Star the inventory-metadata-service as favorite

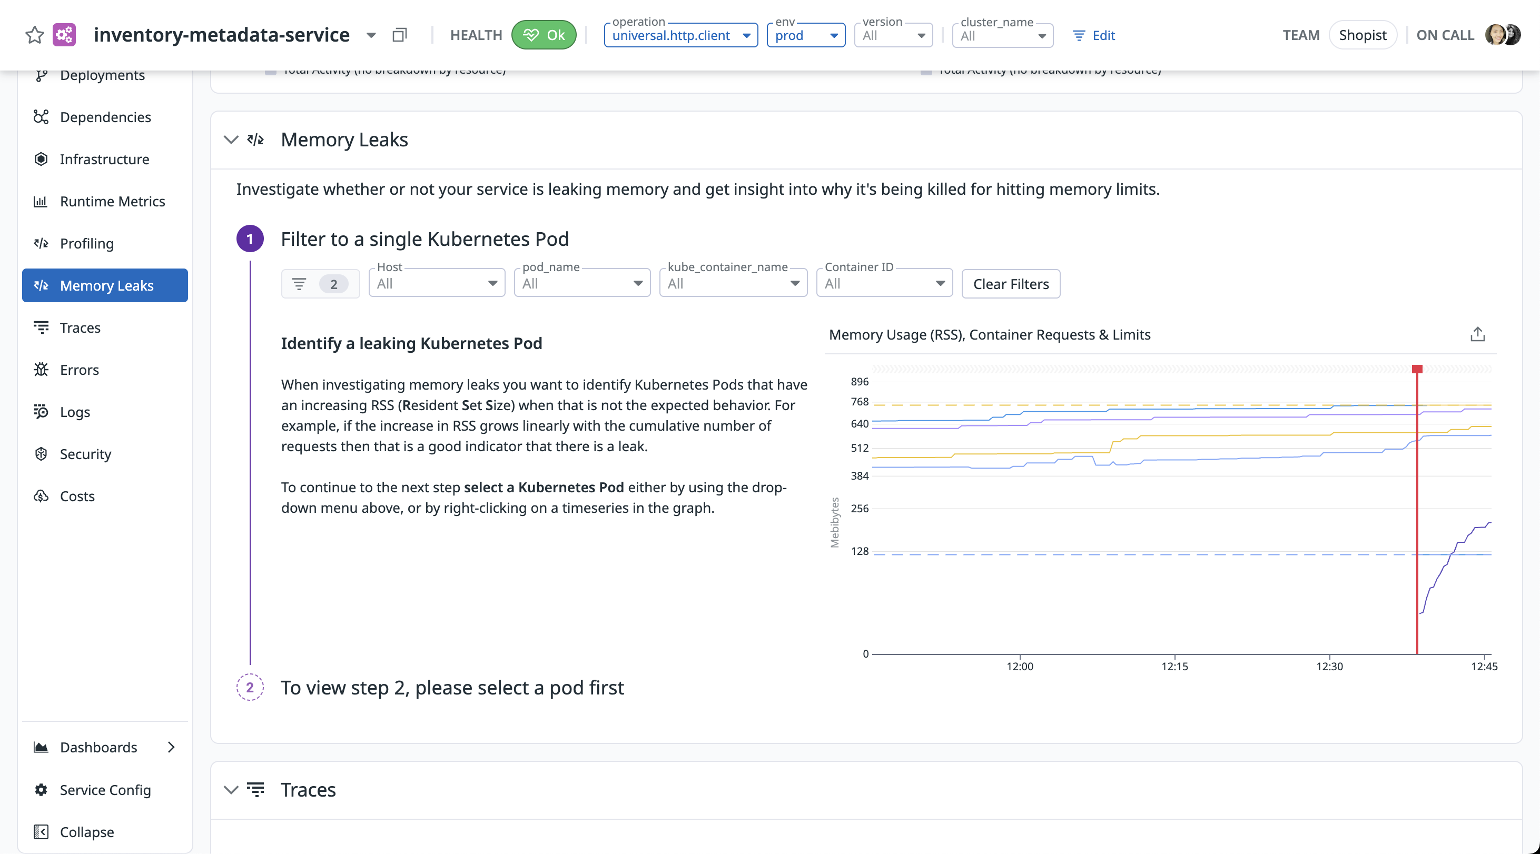tap(35, 35)
